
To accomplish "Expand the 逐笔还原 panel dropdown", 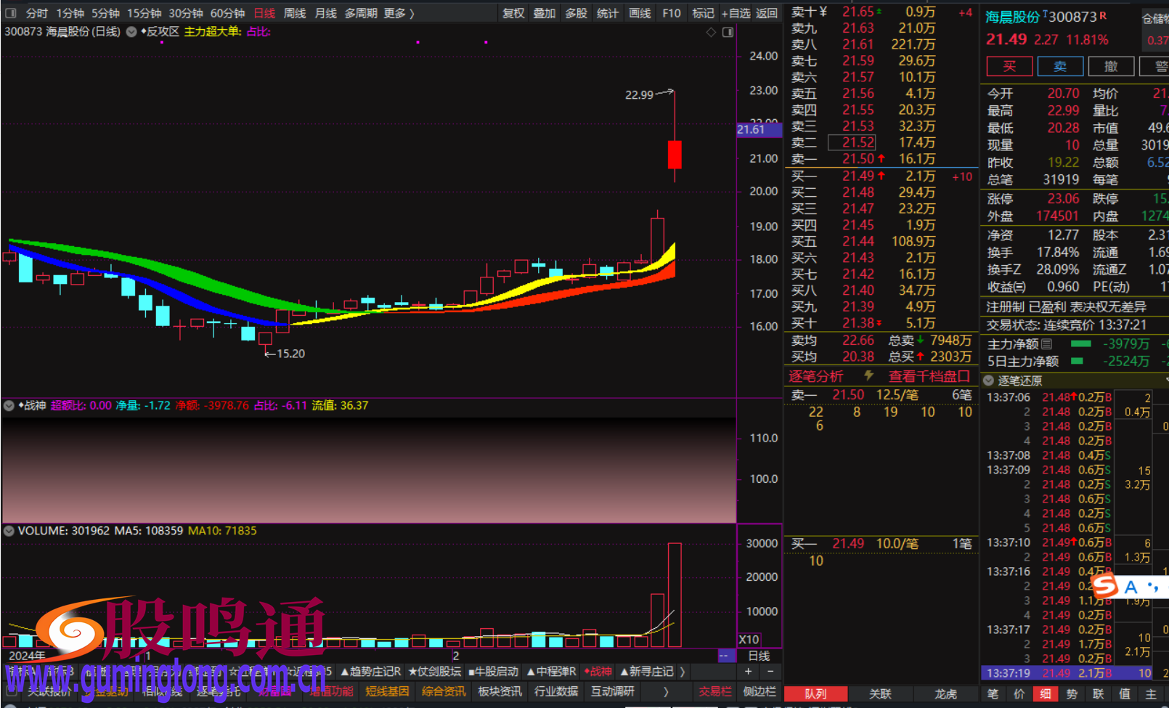I will (x=989, y=381).
